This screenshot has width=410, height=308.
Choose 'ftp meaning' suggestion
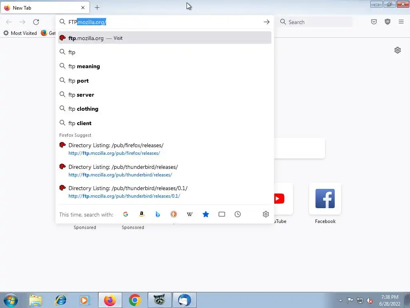[165, 66]
